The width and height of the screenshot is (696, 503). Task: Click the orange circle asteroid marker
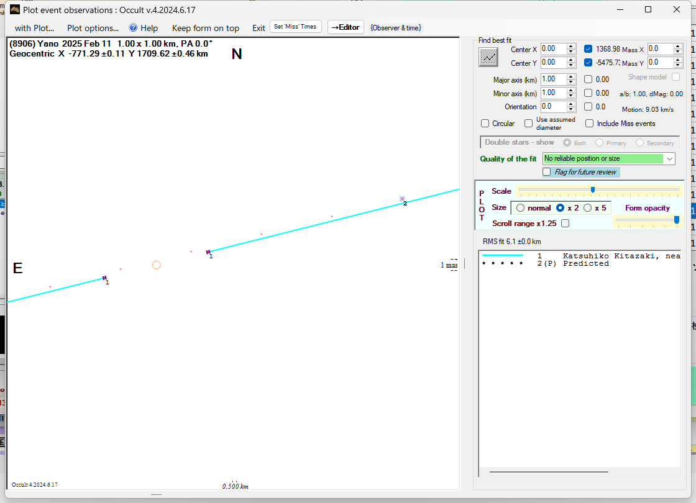pyautogui.click(x=157, y=265)
